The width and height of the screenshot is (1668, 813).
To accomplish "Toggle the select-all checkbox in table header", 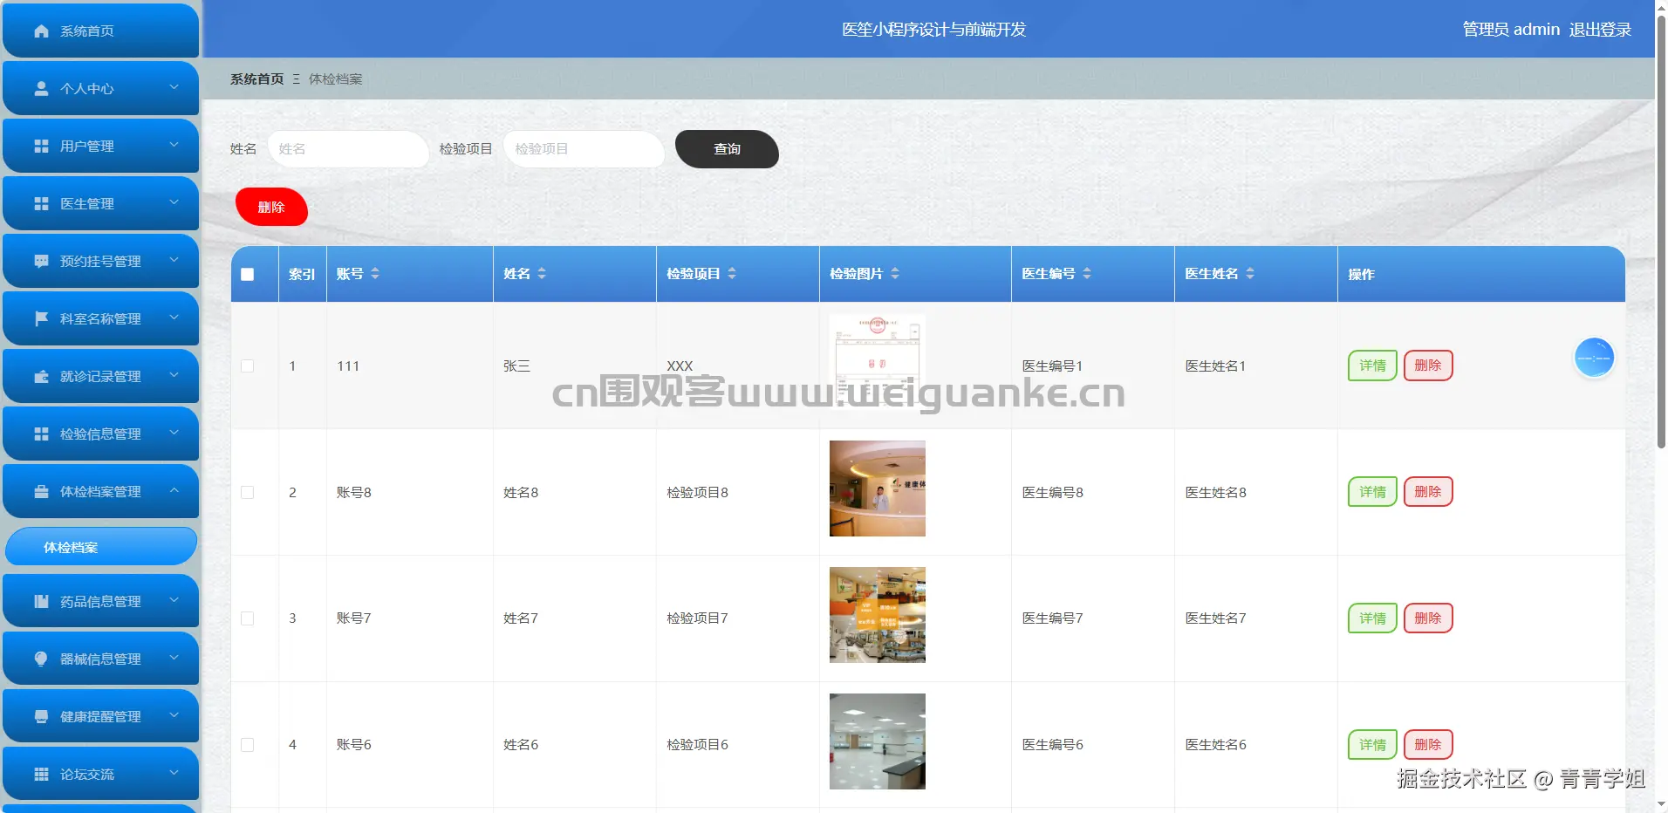I will click(248, 275).
